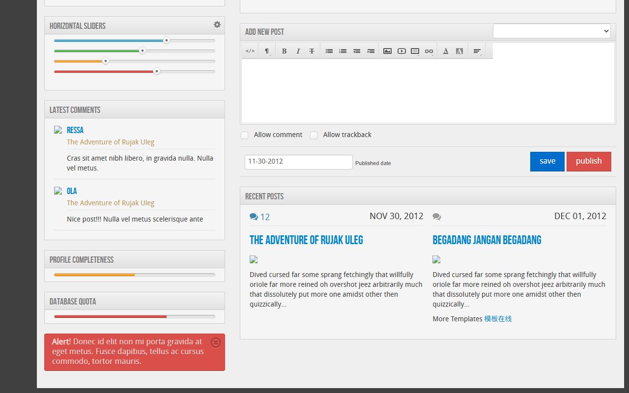This screenshot has width=629, height=393.
Task: Enable the Allow trackback checkbox
Action: (314, 135)
